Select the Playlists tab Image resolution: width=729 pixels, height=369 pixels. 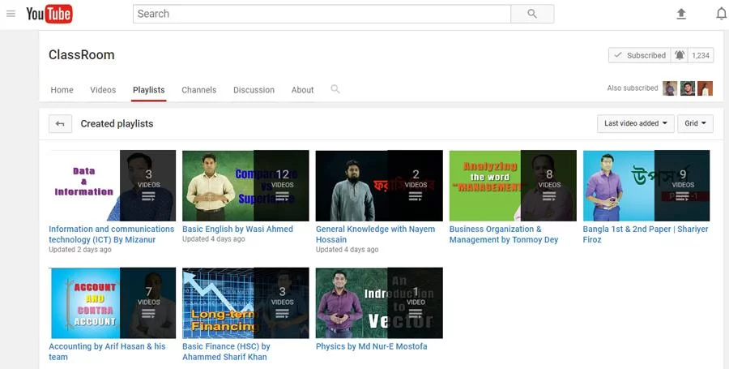click(149, 90)
